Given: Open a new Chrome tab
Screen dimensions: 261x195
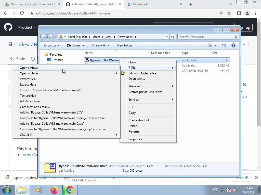Looking at the screenshot, I should click(x=191, y=4).
